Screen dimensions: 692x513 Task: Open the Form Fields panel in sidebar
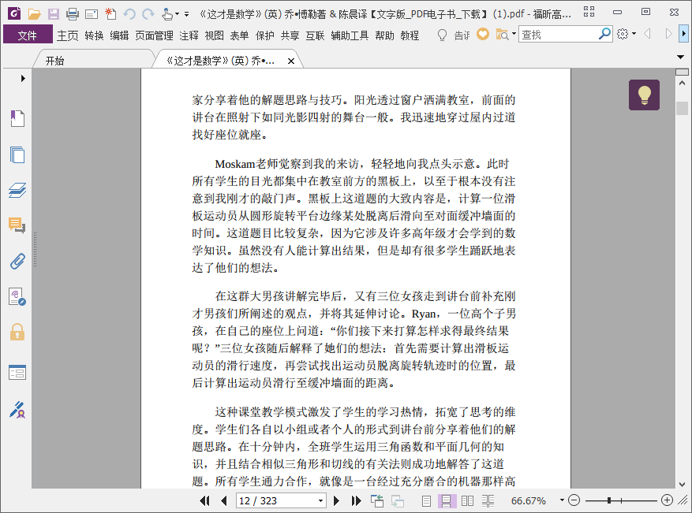tap(17, 373)
